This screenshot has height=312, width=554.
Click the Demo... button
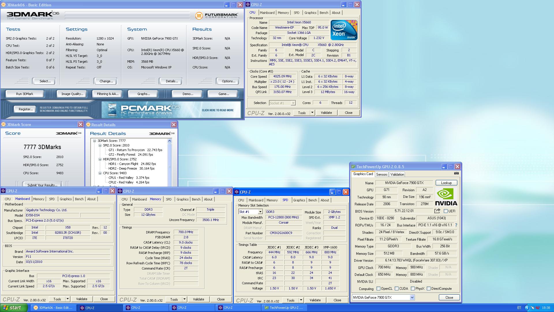point(188,94)
